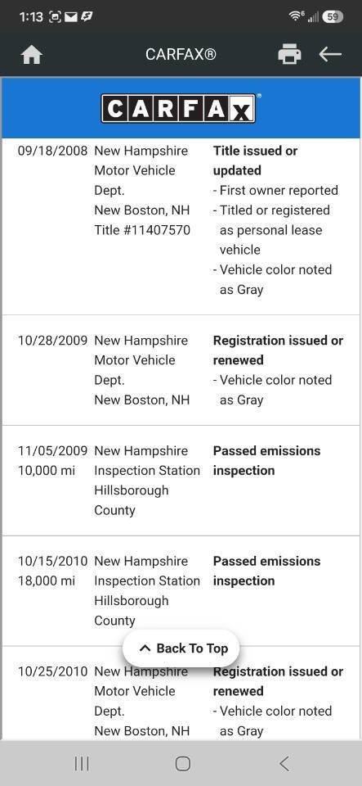The width and height of the screenshot is (362, 786).
Task: Tap the battery indicator in status bar
Action: point(333,16)
